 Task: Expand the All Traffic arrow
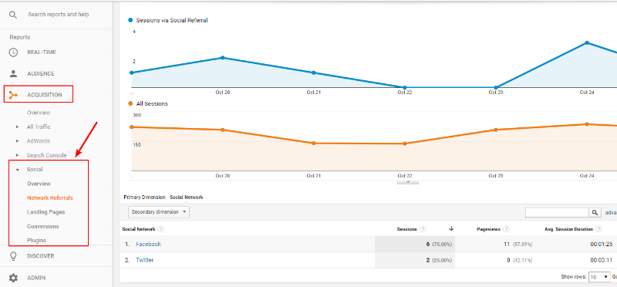click(x=17, y=127)
